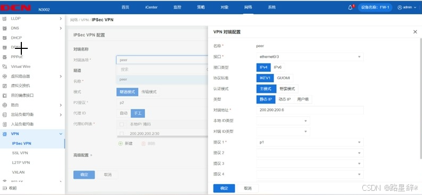The width and height of the screenshot is (422, 195).
Task: Collapse the VPN sidebar menu
Action: (61, 134)
